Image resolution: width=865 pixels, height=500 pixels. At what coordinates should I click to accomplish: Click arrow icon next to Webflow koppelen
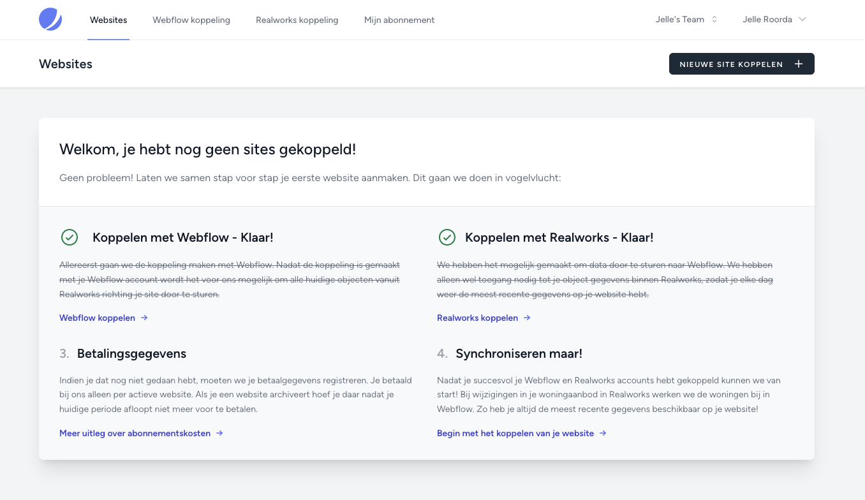tap(145, 318)
